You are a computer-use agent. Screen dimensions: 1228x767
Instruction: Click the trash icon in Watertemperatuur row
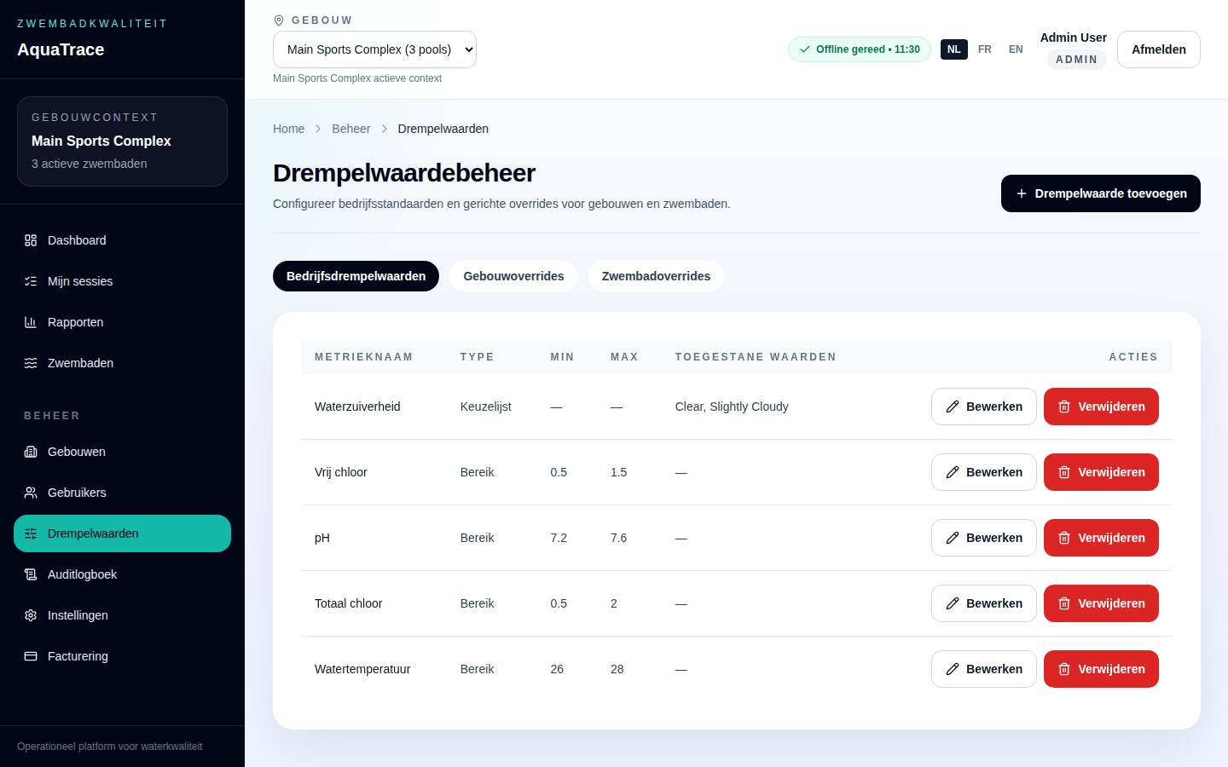click(x=1064, y=669)
